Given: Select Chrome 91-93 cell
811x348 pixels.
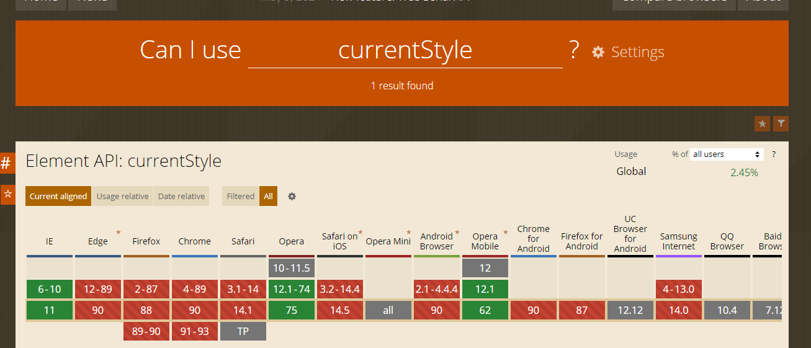Looking at the screenshot, I should [195, 331].
